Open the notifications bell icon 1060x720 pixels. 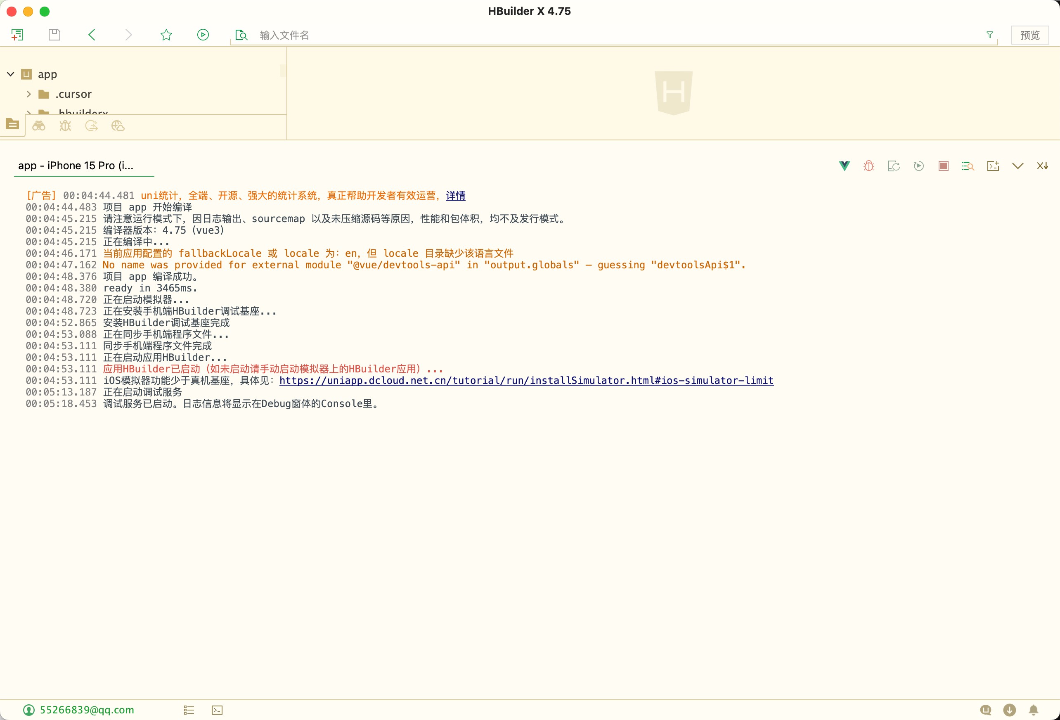1034,710
